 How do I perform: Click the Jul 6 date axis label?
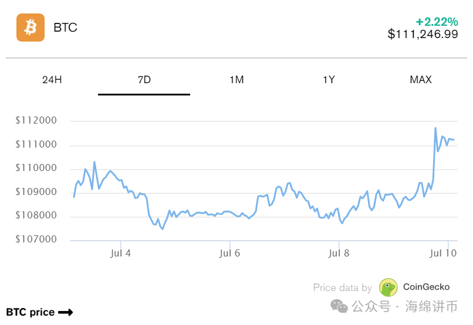pyautogui.click(x=229, y=254)
